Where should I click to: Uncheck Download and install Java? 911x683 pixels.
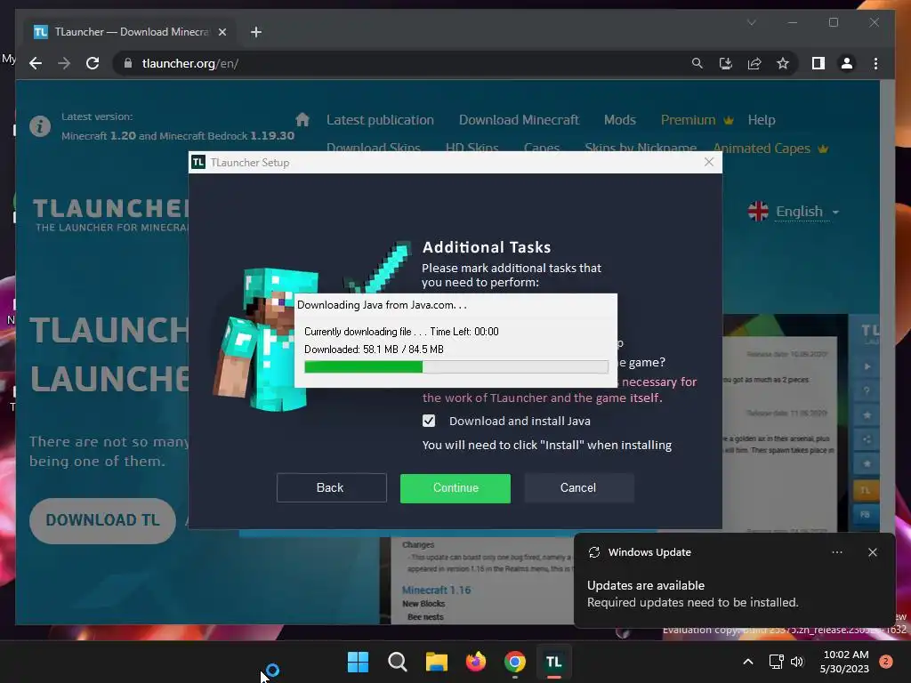pyautogui.click(x=429, y=421)
